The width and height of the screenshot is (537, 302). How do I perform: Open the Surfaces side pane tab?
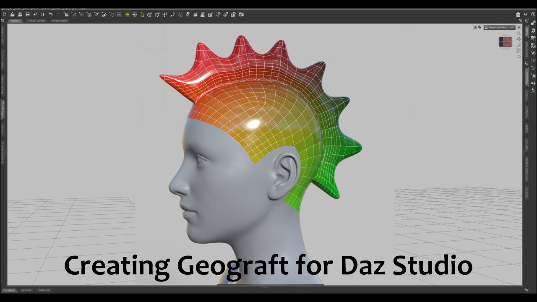point(527,111)
